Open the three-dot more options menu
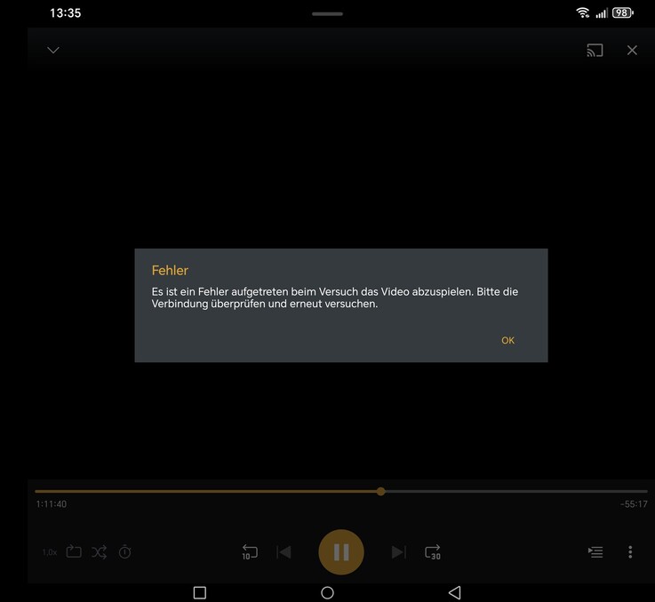Screen dimensions: 655x602 (x=630, y=552)
